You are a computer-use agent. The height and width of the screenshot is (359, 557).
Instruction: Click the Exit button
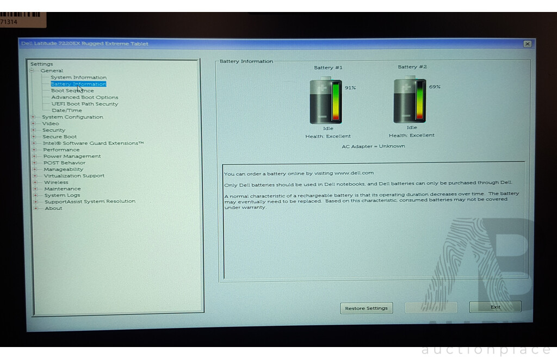(495, 307)
